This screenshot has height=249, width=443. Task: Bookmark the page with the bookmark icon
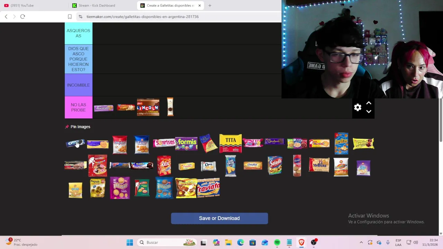click(70, 16)
